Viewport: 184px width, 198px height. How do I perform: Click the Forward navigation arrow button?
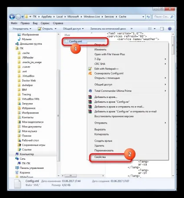[x=18, y=17]
